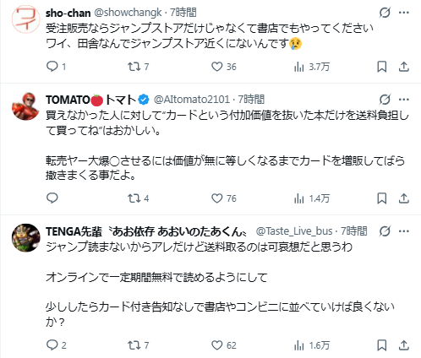Open the 7時間 timestamp on TENGA先輩's tweet
This screenshot has width=421, height=358.
[354, 231]
